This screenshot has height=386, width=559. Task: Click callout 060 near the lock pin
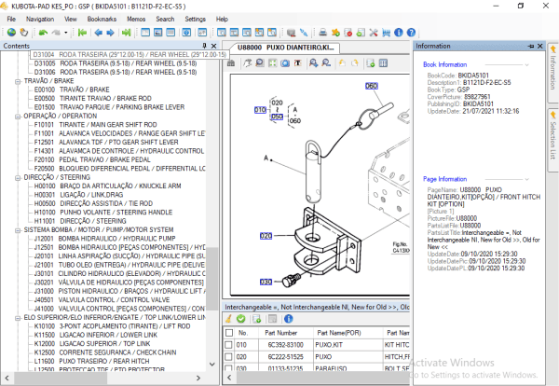[x=372, y=86]
